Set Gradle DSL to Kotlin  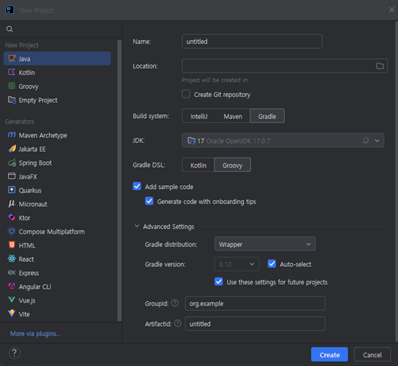pyautogui.click(x=198, y=166)
